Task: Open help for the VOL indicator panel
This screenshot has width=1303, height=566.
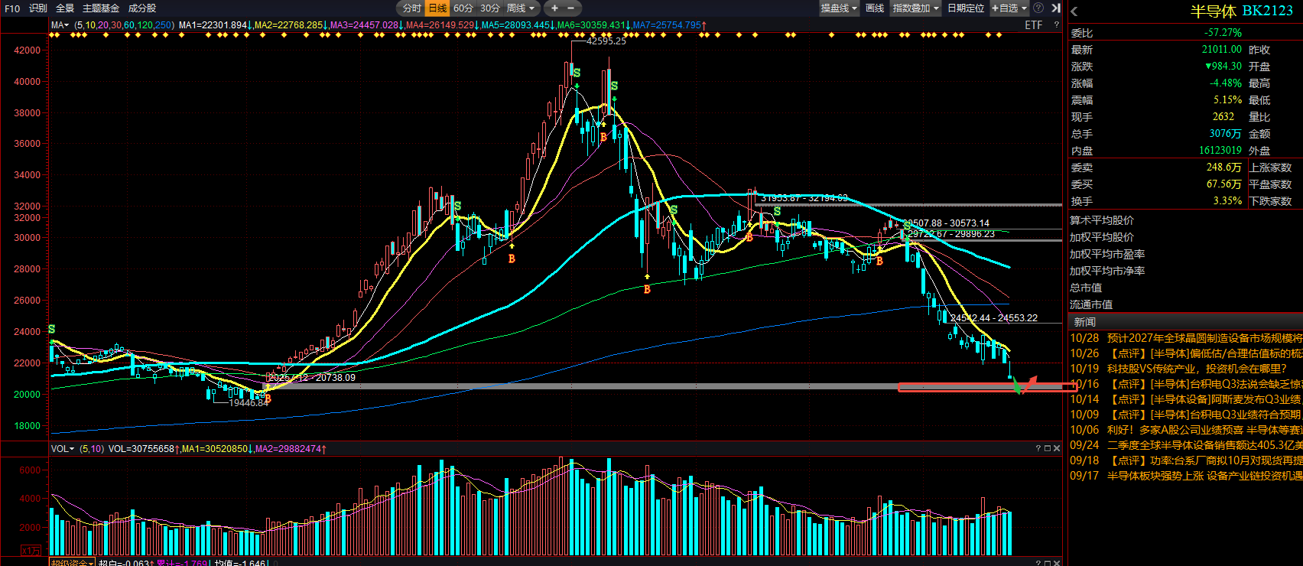Action: coord(1038,448)
